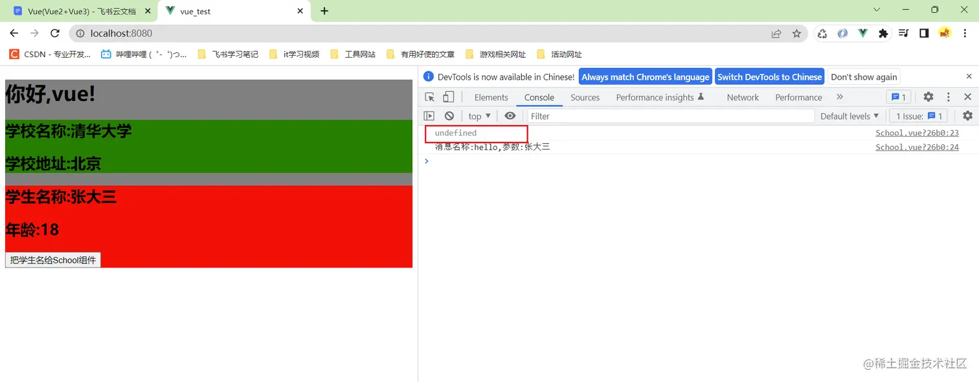Toggle the device toolbar icon
979x382 pixels.
pyautogui.click(x=448, y=97)
